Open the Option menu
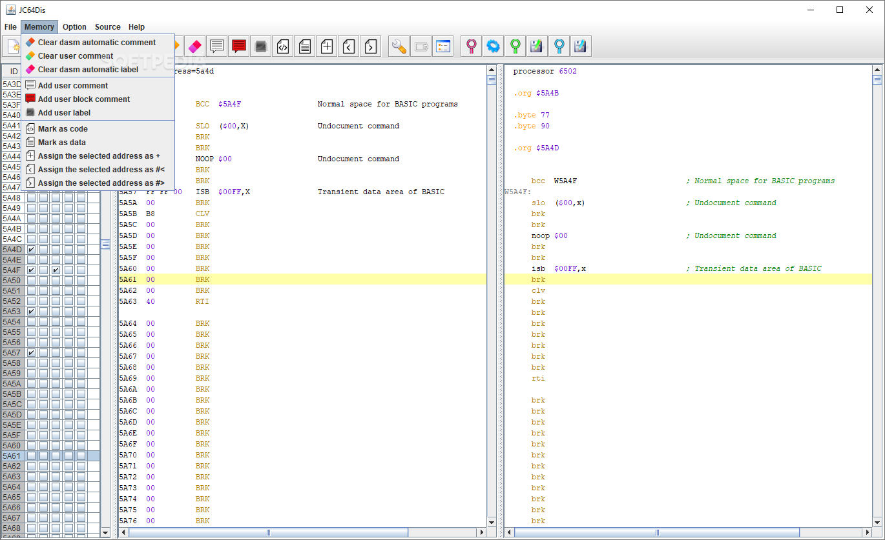 tap(74, 27)
